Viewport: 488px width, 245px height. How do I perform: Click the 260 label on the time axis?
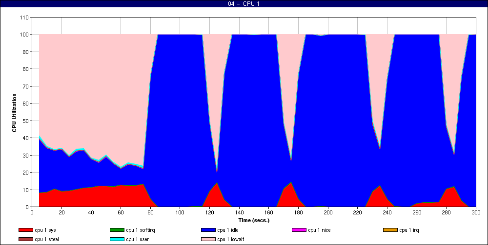click(417, 212)
